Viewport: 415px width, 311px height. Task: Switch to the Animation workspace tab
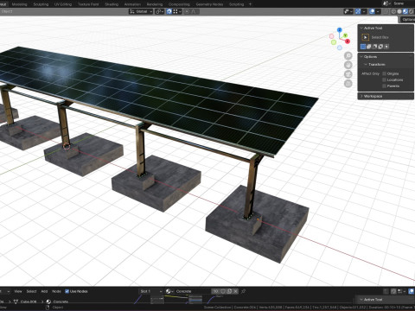click(132, 4)
